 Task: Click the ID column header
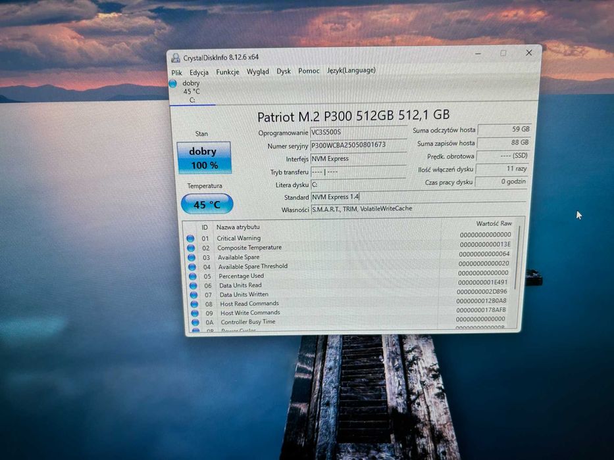point(205,227)
